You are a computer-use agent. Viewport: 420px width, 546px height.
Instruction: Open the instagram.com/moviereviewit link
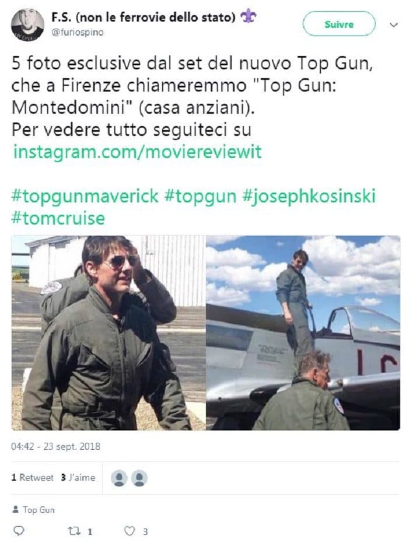[x=137, y=152]
